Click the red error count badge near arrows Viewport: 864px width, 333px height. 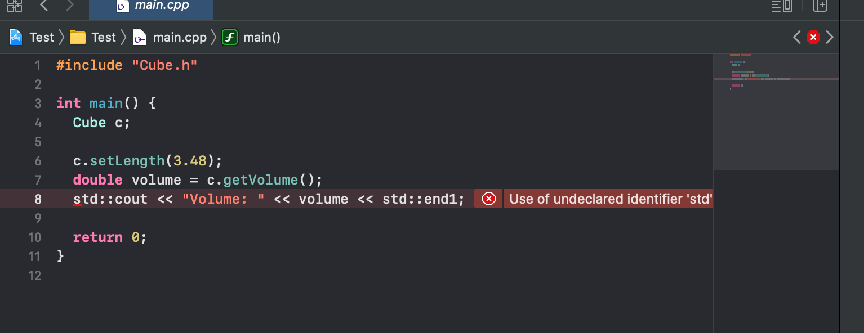[x=813, y=37]
